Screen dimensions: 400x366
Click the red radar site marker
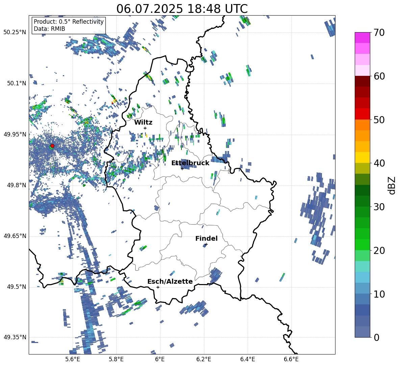point(52,146)
